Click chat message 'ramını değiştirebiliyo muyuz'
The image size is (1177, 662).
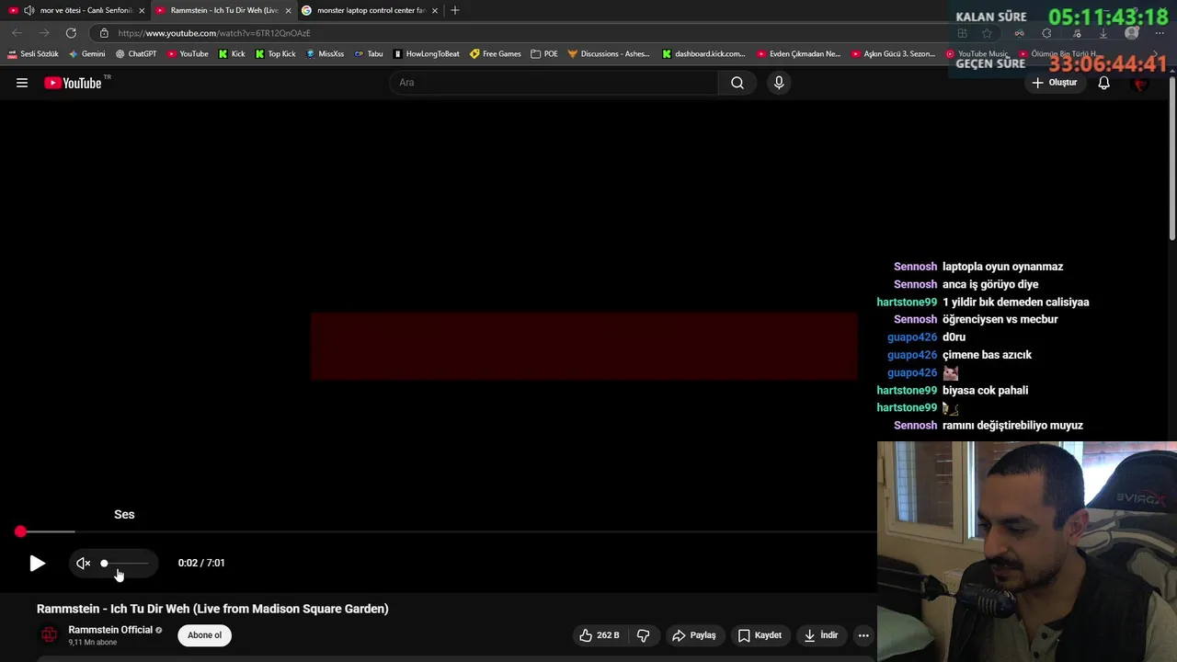tap(1012, 426)
